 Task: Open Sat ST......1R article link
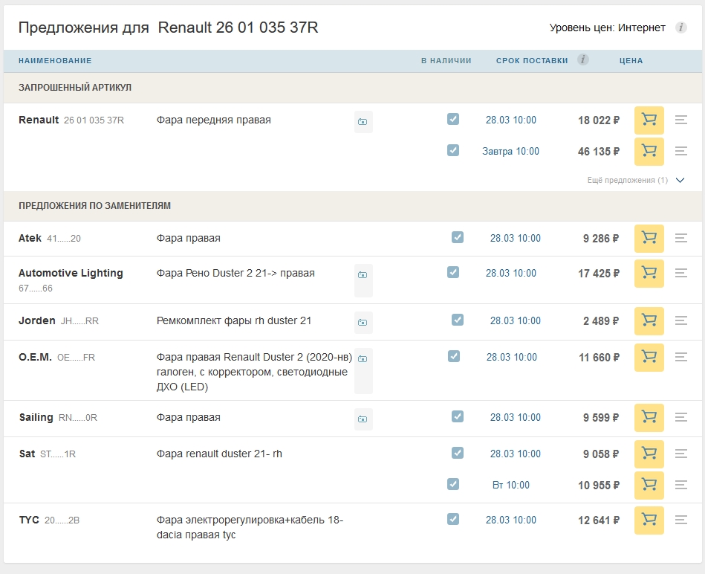[58, 454]
